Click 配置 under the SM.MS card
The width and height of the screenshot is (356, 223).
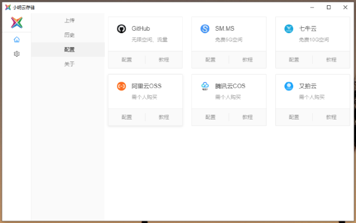click(210, 60)
